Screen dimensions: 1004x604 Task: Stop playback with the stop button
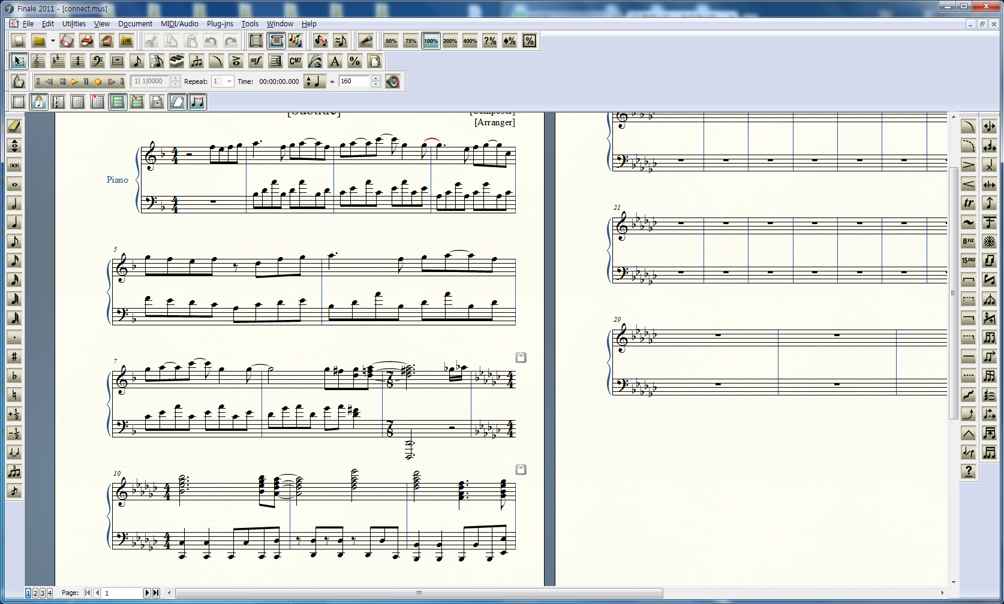(x=62, y=81)
